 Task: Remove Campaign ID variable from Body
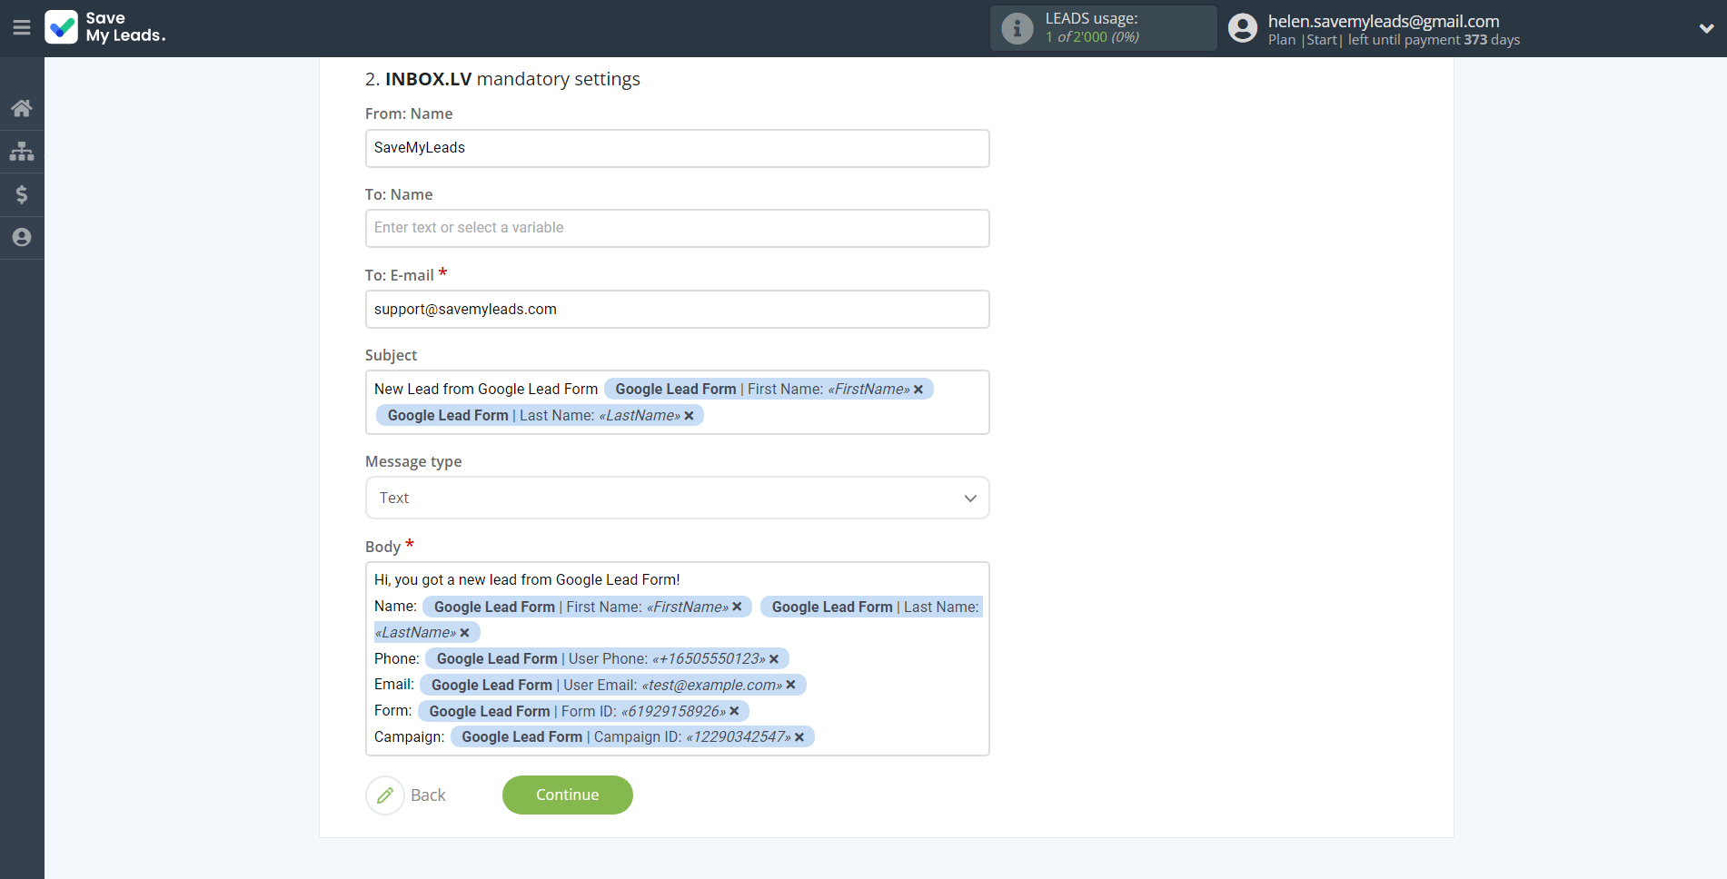pyautogui.click(x=799, y=737)
